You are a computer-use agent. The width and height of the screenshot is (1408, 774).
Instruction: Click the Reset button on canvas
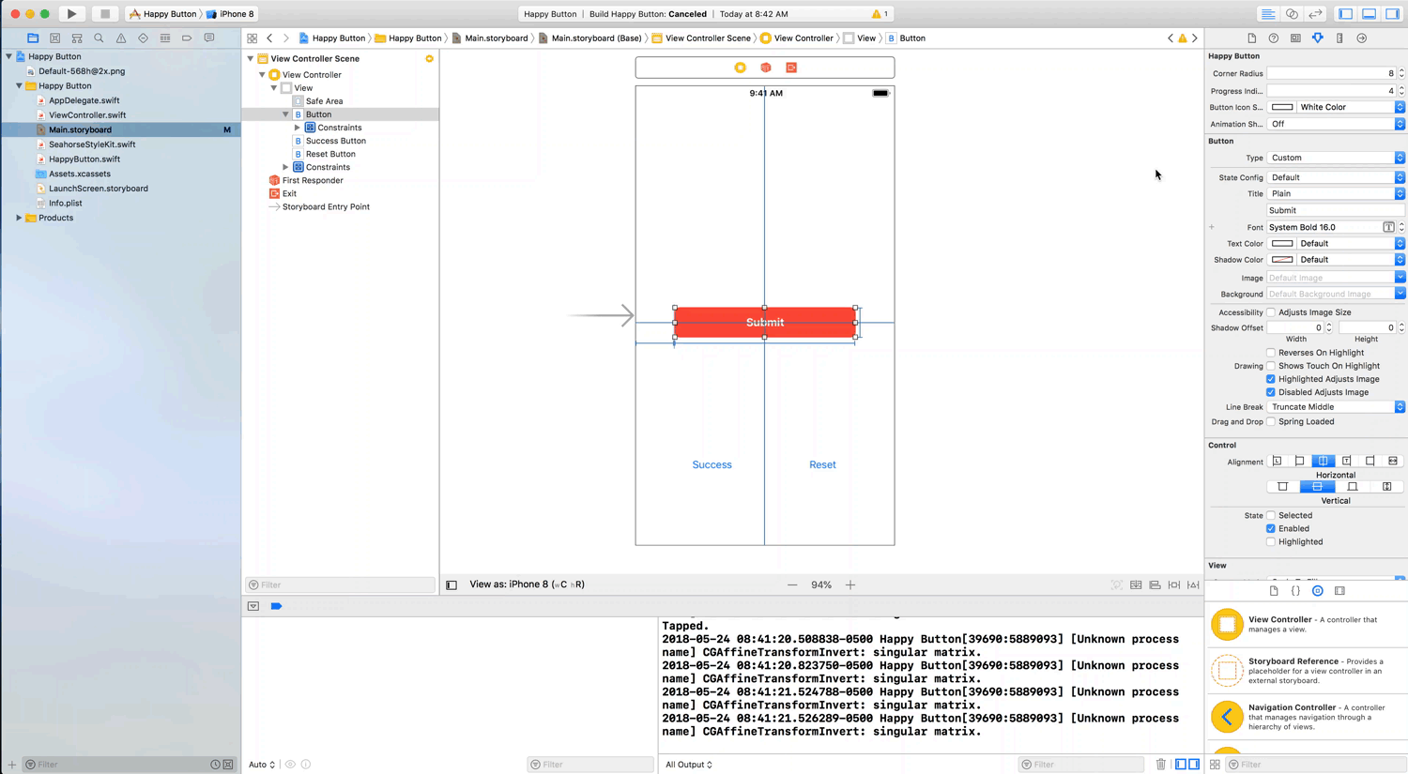822,464
